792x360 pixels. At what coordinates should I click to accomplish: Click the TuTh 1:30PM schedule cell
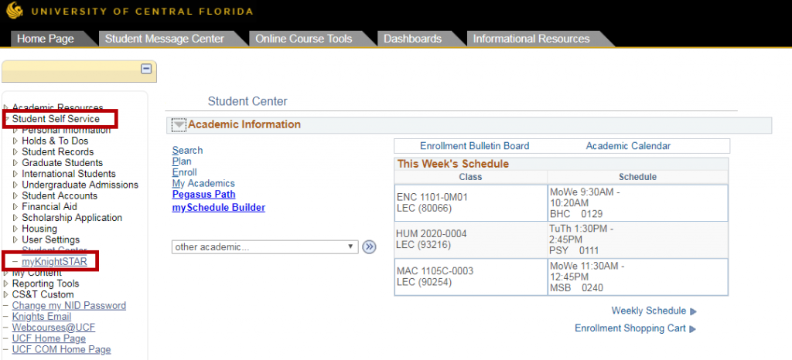637,239
